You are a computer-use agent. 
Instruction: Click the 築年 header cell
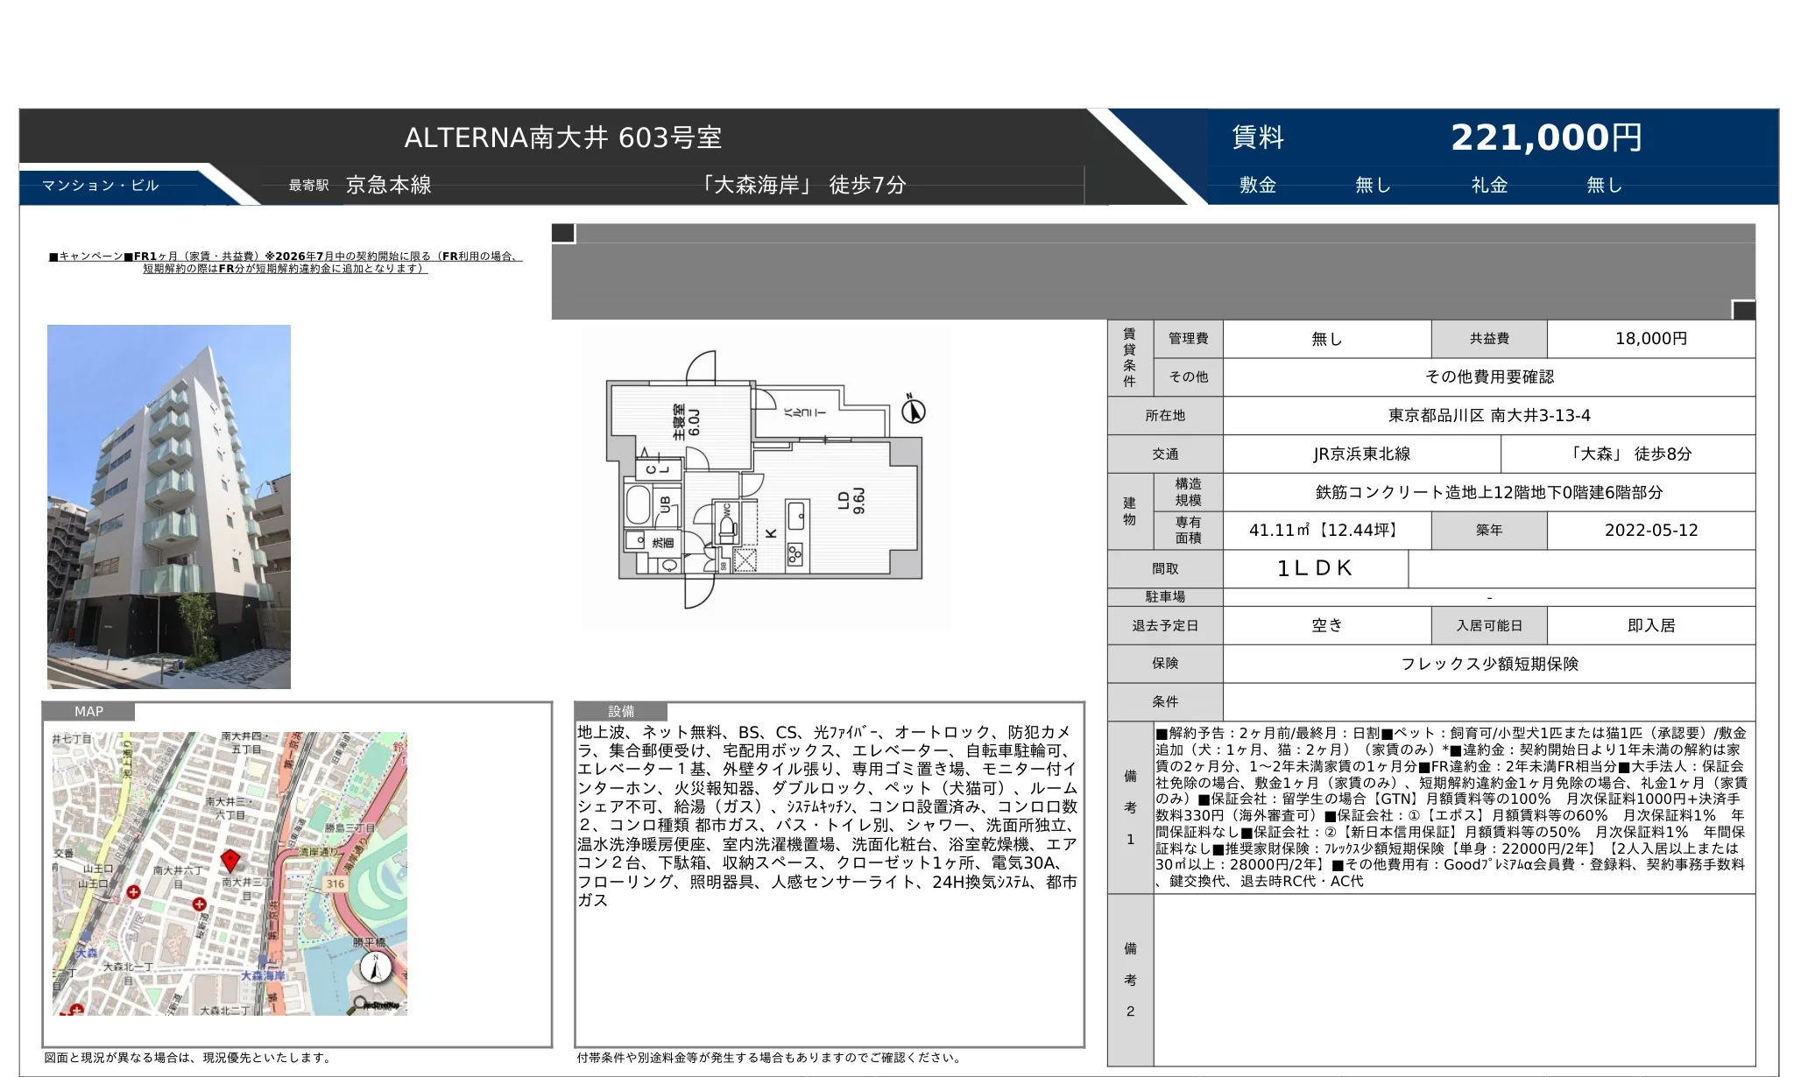pos(1489,531)
